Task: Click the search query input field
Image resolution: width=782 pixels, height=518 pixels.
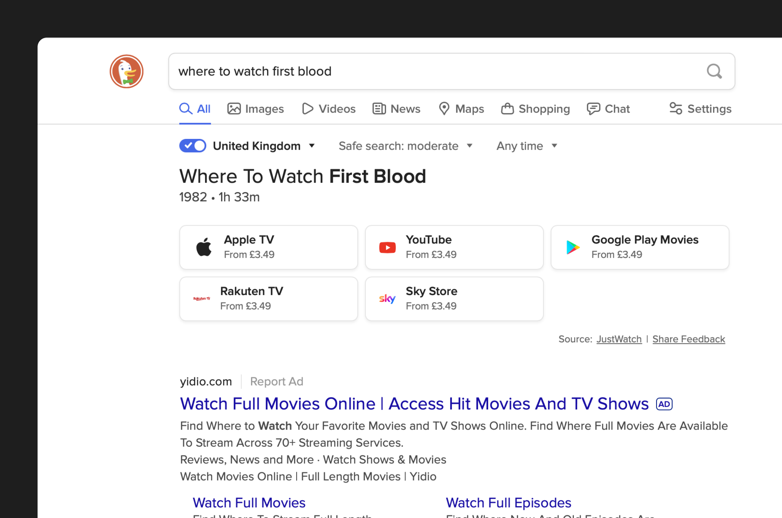Action: coord(451,71)
